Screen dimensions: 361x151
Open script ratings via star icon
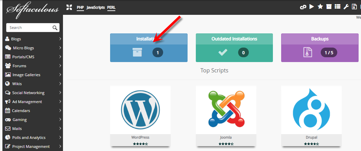(320, 7)
